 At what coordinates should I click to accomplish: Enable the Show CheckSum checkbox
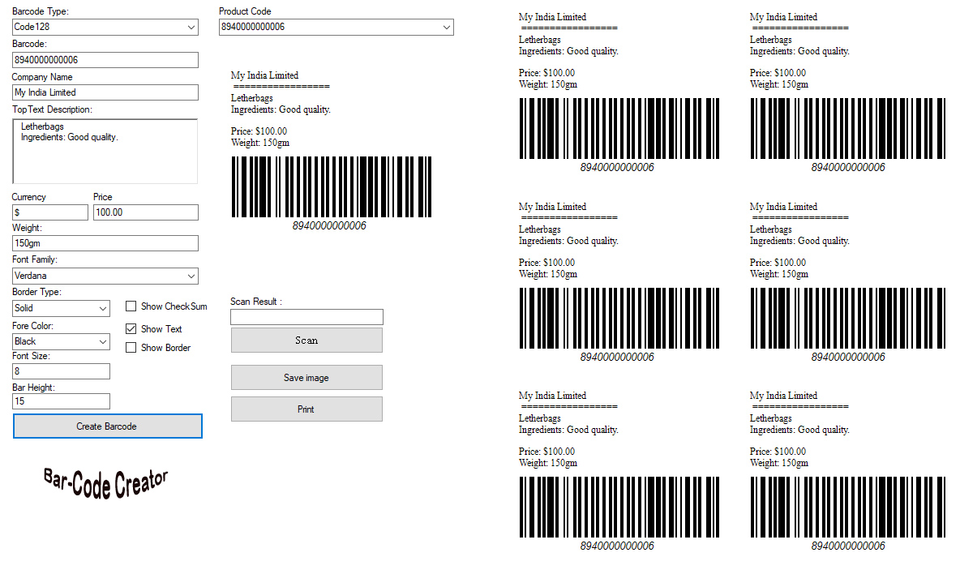[131, 306]
